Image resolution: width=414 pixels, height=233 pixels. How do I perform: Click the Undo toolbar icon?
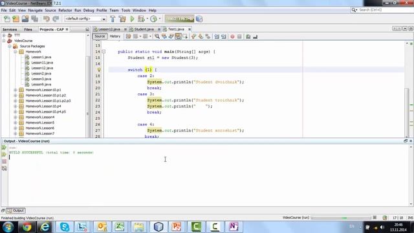(47, 19)
